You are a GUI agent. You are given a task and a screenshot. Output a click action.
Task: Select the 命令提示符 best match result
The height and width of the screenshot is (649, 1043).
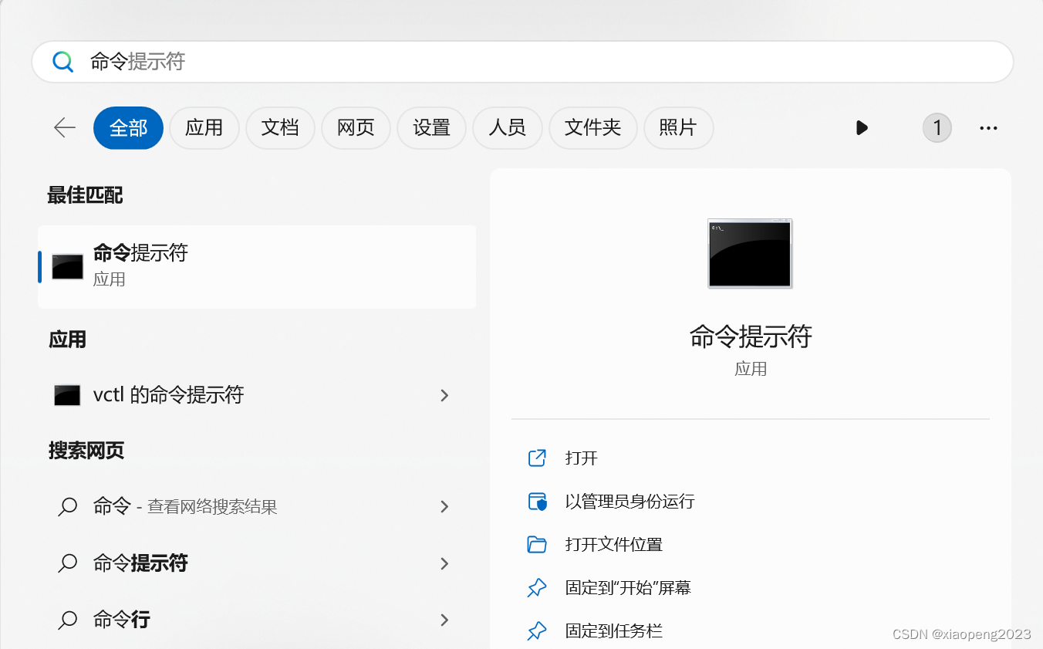pyautogui.click(x=257, y=267)
